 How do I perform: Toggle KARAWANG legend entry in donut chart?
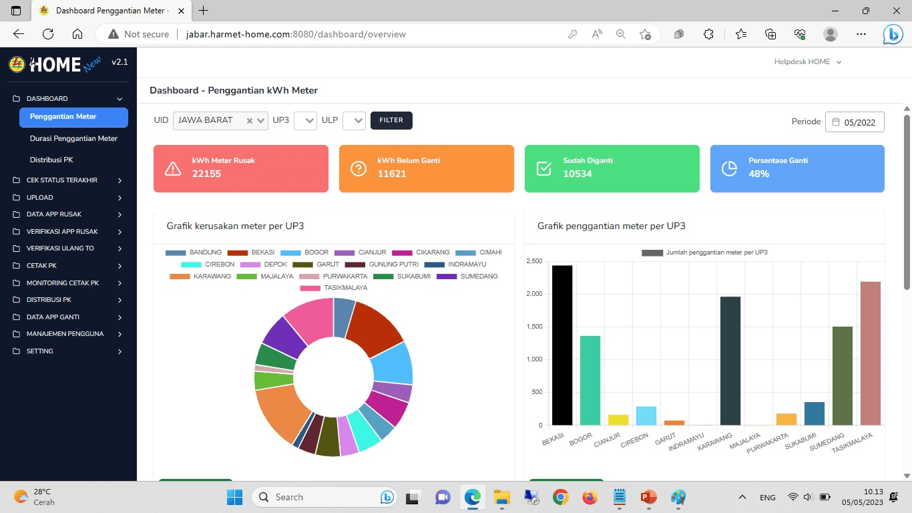pyautogui.click(x=200, y=277)
